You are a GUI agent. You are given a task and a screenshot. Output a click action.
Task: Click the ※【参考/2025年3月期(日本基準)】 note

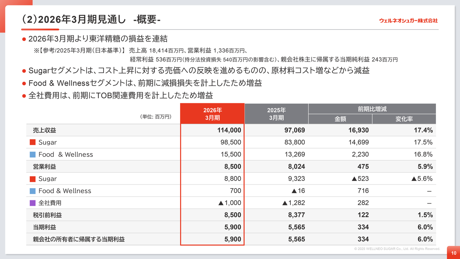click(80, 51)
